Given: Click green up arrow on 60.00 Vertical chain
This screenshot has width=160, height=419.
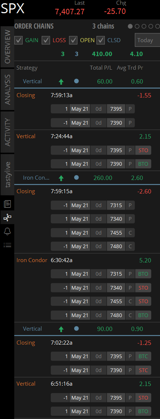Looking at the screenshot, I should pos(61,81).
